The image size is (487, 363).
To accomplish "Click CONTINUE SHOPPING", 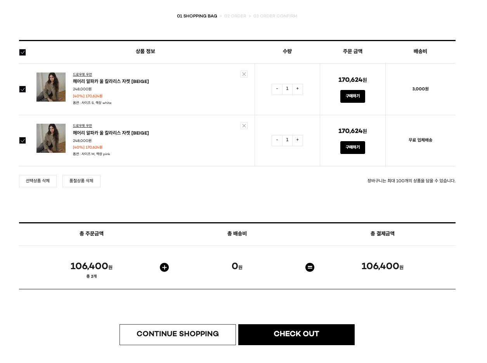I will tap(178, 334).
